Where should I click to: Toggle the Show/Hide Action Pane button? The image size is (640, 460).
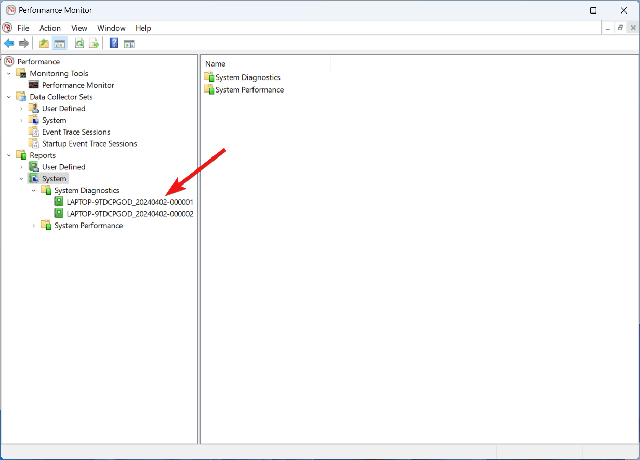[x=129, y=44]
